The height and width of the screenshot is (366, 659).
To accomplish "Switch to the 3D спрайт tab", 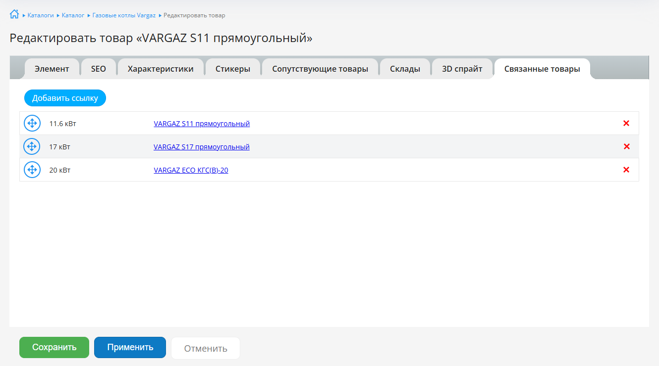I will [462, 69].
